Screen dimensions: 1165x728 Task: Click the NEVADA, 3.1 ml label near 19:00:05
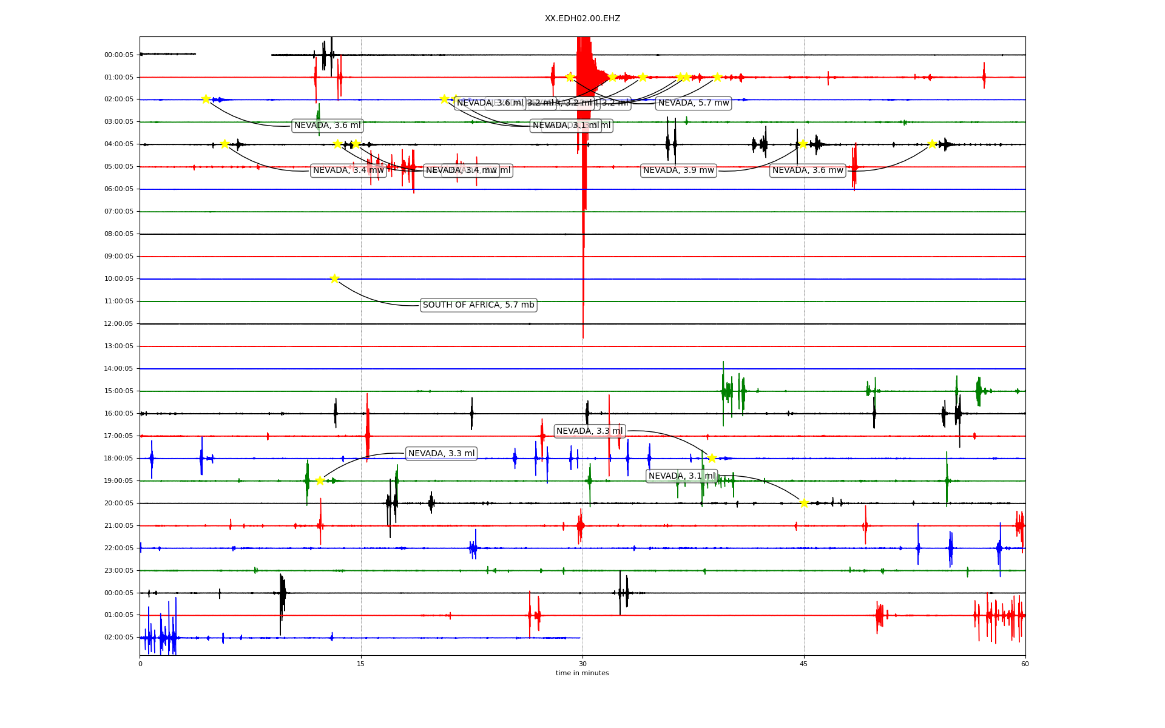pyautogui.click(x=681, y=476)
